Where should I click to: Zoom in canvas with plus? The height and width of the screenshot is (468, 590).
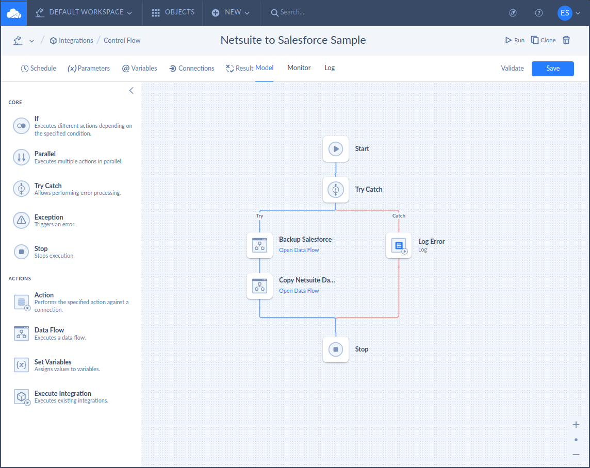pos(576,425)
